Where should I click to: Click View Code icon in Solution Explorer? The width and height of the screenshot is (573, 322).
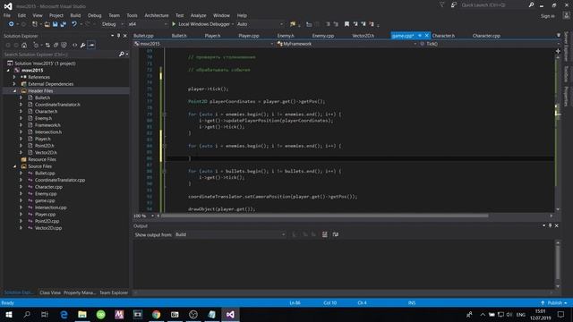74,45
